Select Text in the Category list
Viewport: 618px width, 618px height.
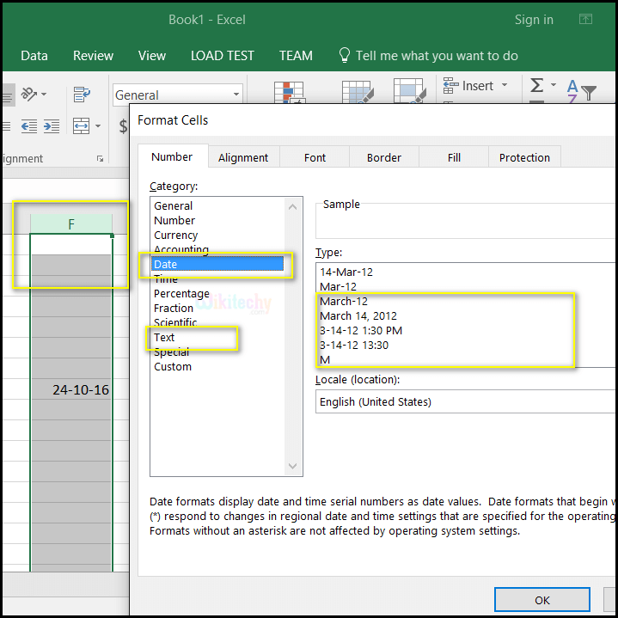pos(164,338)
